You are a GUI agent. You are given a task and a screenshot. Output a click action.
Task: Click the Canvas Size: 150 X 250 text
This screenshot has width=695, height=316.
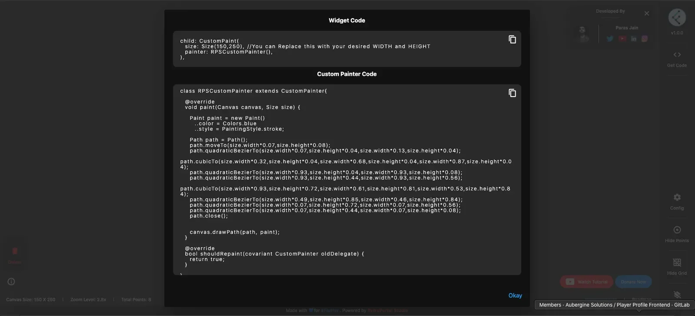[31, 300]
